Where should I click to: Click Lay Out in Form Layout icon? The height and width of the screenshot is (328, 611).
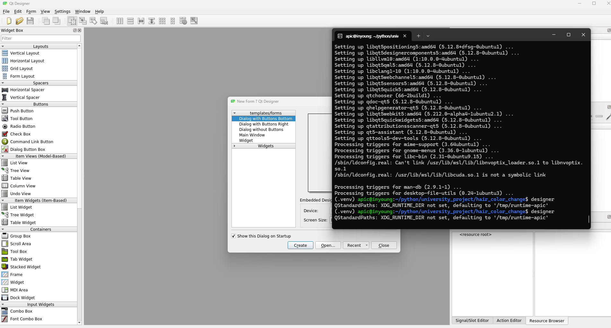pyautogui.click(x=173, y=21)
